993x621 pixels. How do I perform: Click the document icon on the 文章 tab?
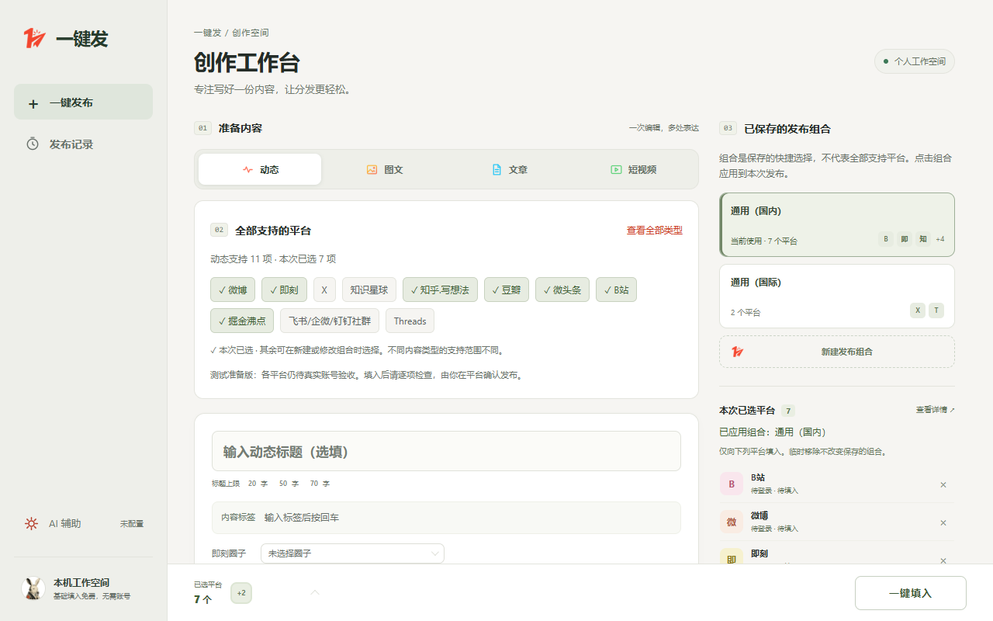point(496,169)
